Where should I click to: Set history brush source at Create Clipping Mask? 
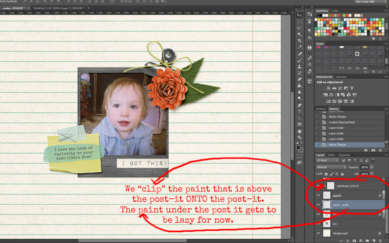[x=318, y=122]
